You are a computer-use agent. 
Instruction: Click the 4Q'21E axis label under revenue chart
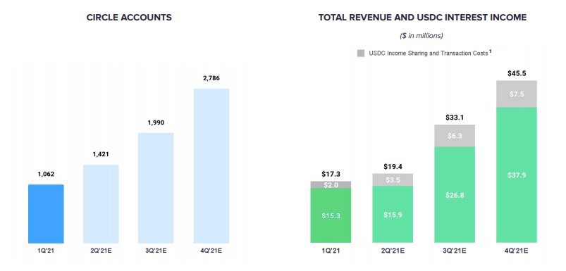(517, 251)
